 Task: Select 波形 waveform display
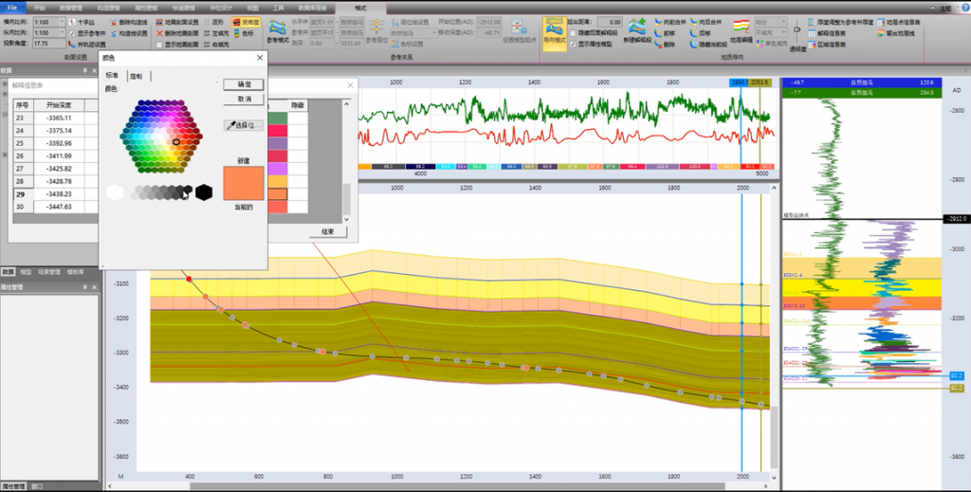tap(213, 23)
